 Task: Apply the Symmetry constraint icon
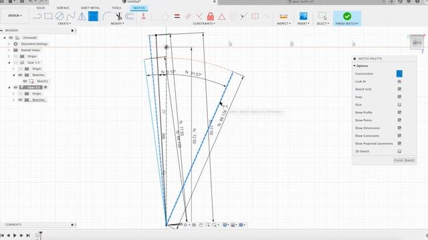(x=255, y=16)
